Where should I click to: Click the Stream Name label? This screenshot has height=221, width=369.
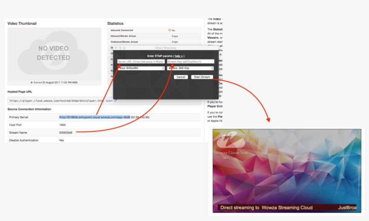(18, 133)
